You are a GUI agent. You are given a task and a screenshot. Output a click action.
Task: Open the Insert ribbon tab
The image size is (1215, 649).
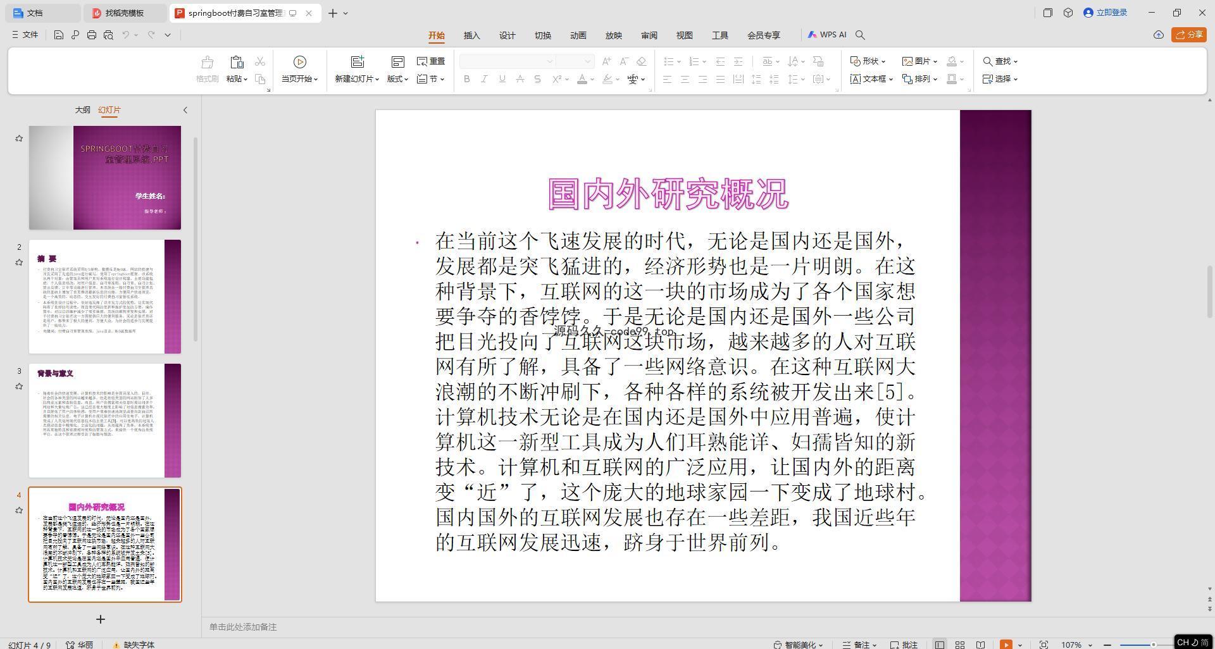point(471,35)
